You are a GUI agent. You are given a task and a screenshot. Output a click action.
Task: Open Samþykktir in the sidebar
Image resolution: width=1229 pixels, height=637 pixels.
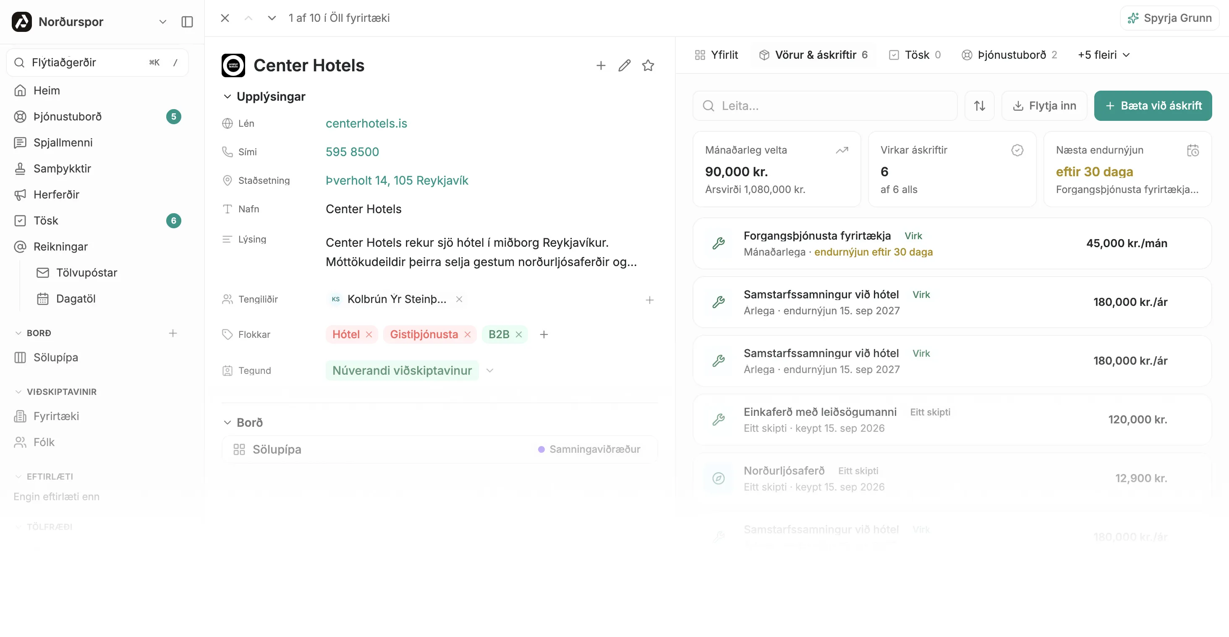click(x=97, y=169)
